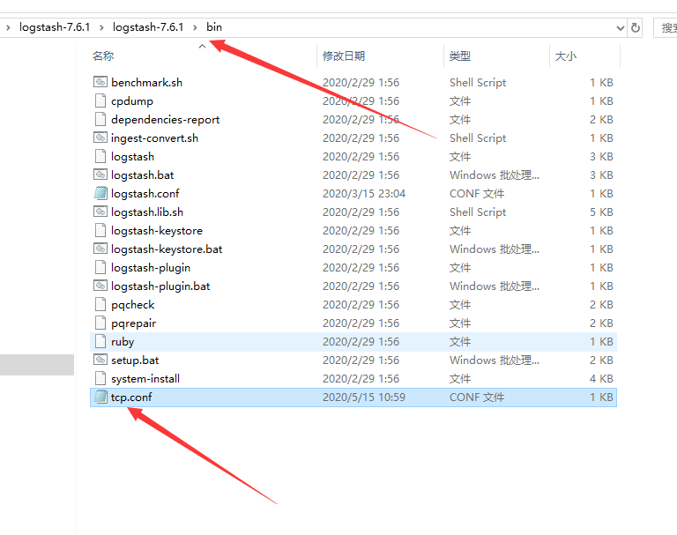Click the icon of the extensionless logstash-keystore file
Image resolution: width=677 pixels, height=535 pixels.
[x=100, y=231]
